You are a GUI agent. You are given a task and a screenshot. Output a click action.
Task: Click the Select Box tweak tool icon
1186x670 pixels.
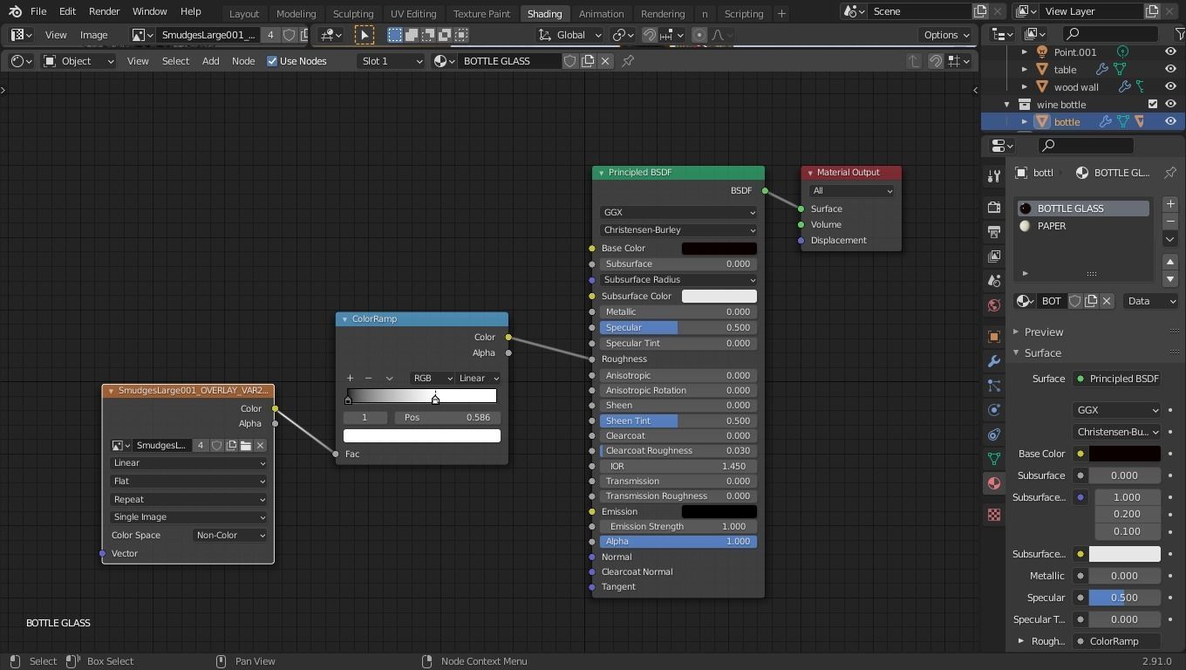coord(365,35)
